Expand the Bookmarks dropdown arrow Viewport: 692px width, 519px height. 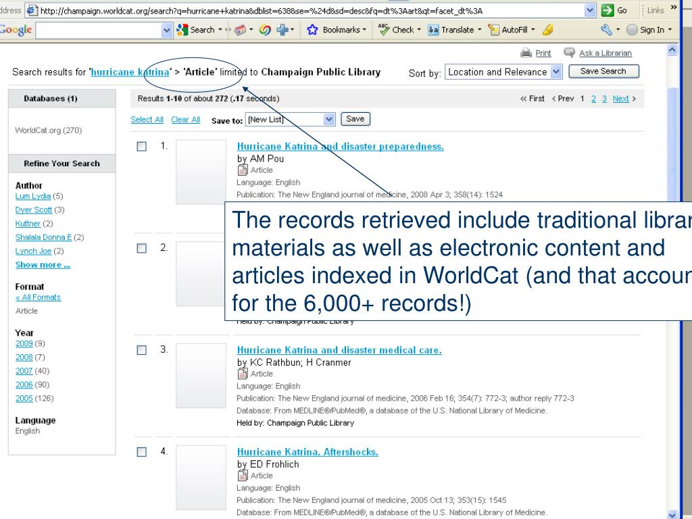(x=364, y=30)
